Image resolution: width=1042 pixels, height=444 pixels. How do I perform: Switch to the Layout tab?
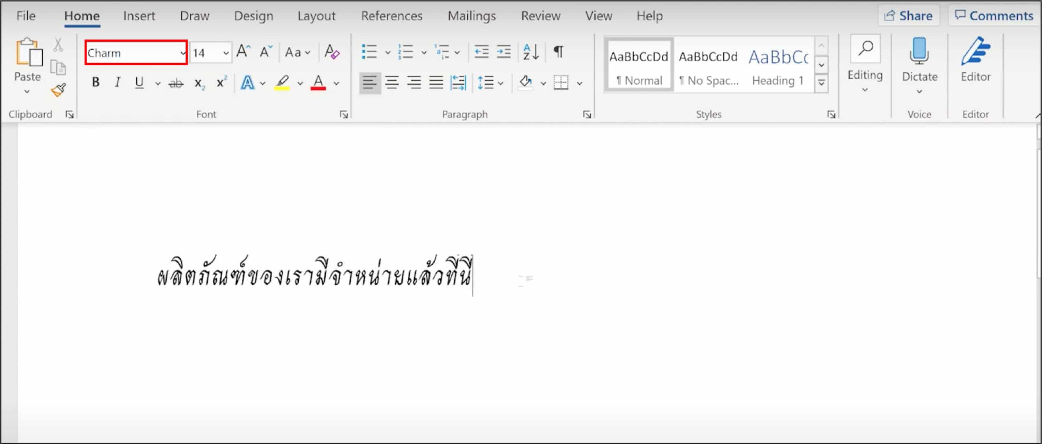pos(316,16)
